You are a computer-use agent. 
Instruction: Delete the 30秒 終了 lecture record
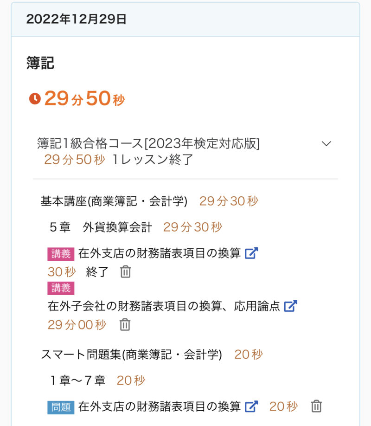click(125, 272)
